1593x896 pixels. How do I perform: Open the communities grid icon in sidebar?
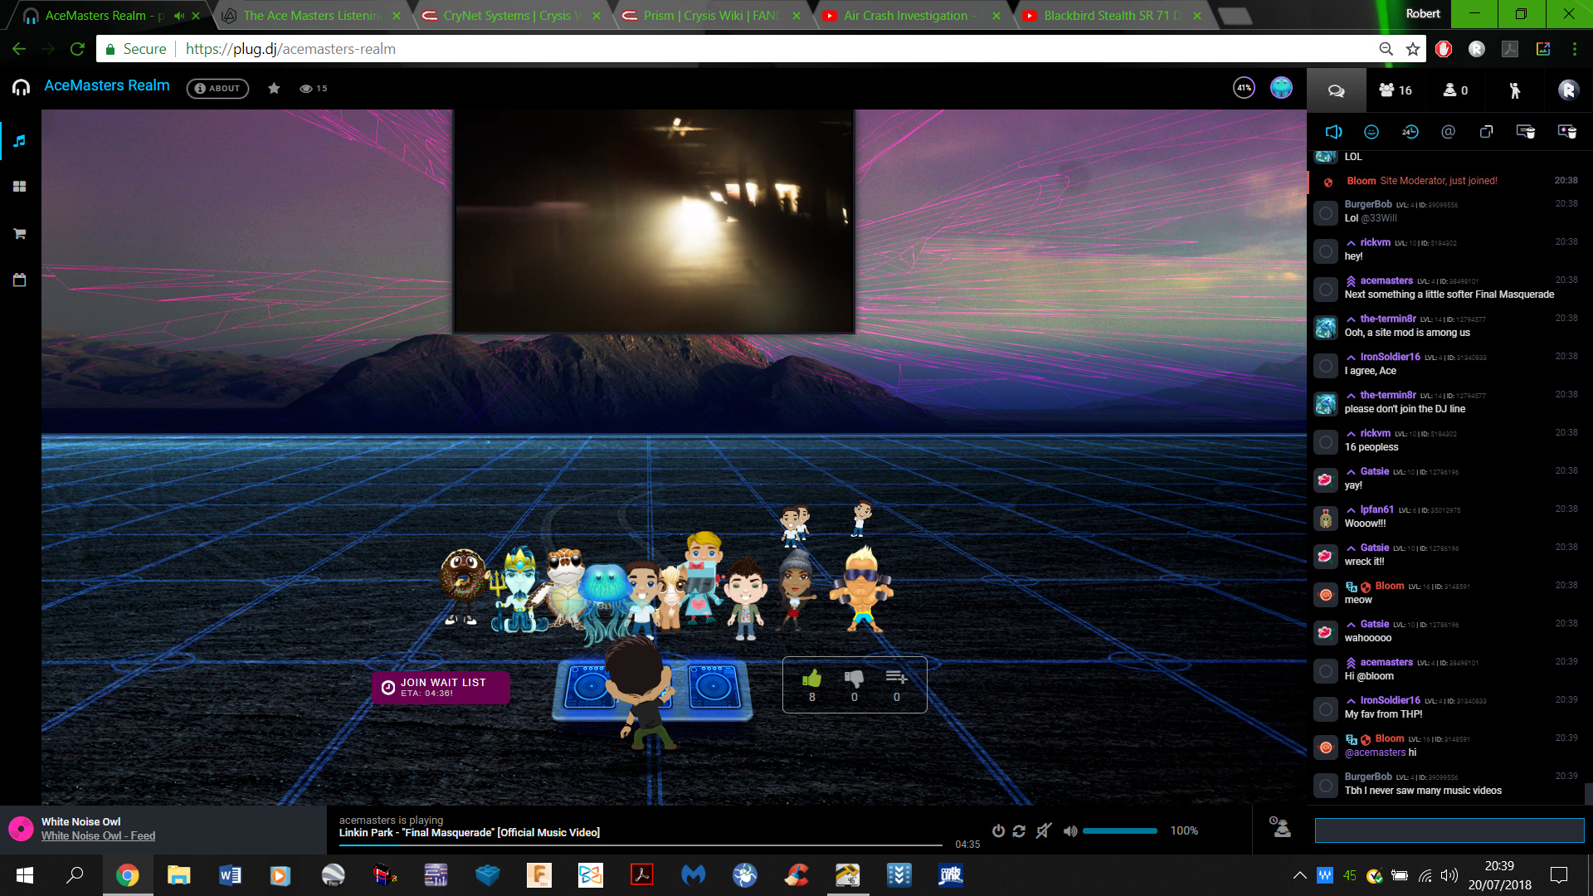pyautogui.click(x=20, y=187)
